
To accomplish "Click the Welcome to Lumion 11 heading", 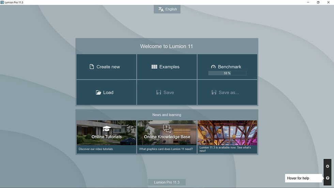I will coord(167,46).
